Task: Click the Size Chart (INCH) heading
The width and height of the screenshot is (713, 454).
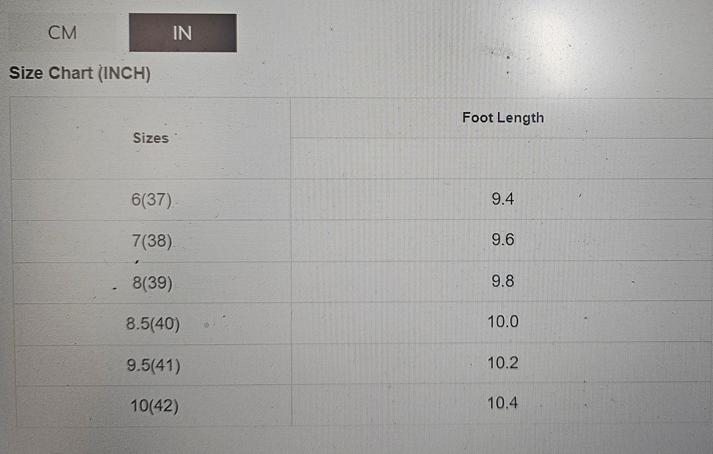Action: pos(80,73)
